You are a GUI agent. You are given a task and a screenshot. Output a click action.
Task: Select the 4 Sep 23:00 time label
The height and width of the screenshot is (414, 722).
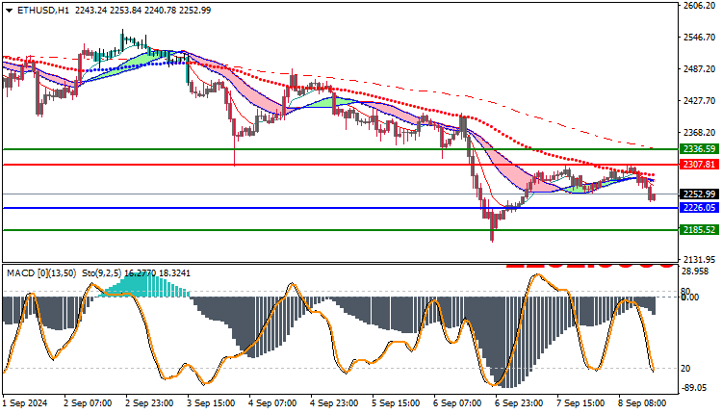pos(334,403)
